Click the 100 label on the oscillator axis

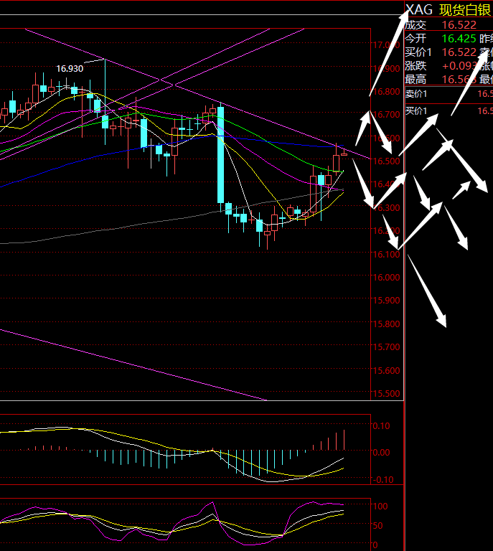tap(380, 506)
